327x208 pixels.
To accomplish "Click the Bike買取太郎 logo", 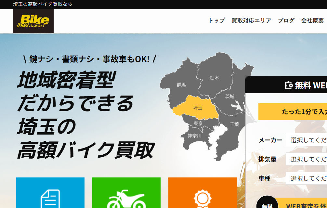I will click(33, 21).
